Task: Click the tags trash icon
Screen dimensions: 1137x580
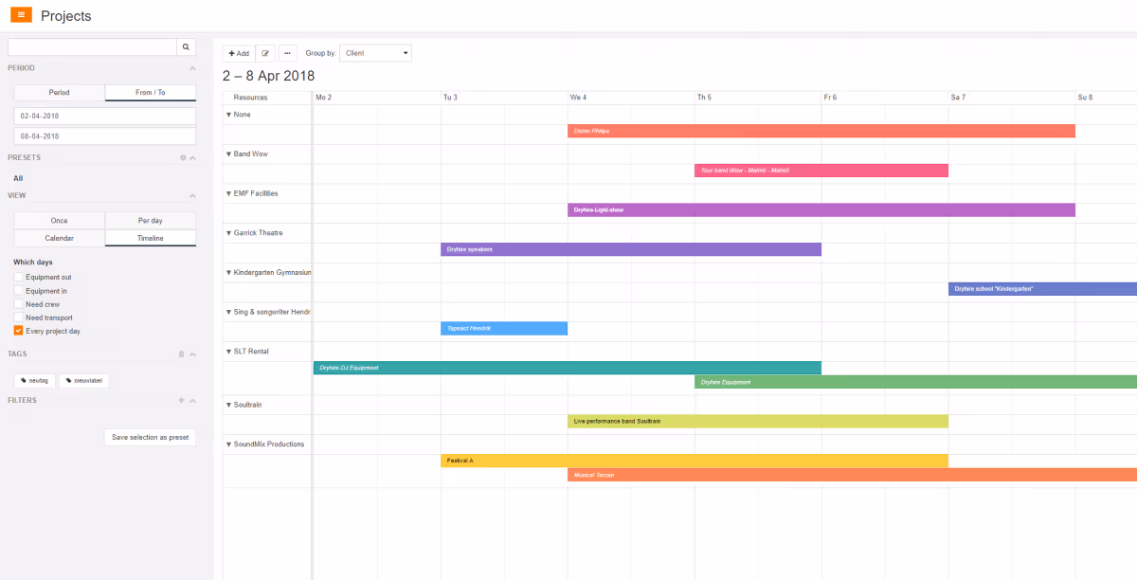Action: (182, 353)
